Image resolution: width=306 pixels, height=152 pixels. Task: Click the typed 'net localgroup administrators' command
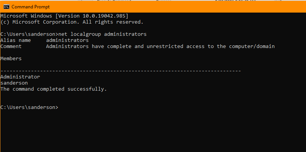click(103, 34)
